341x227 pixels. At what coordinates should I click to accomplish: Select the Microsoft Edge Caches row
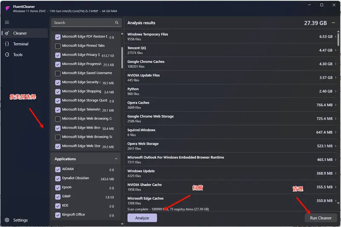click(x=231, y=201)
